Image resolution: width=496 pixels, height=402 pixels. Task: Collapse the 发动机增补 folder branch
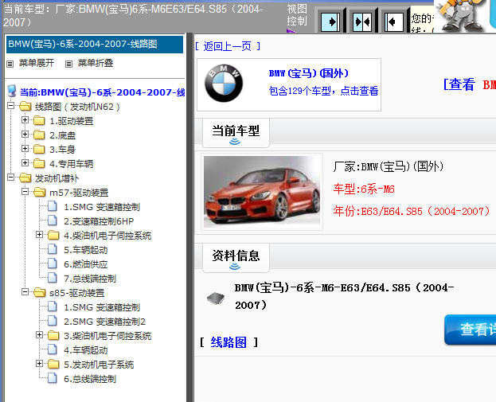point(11,178)
